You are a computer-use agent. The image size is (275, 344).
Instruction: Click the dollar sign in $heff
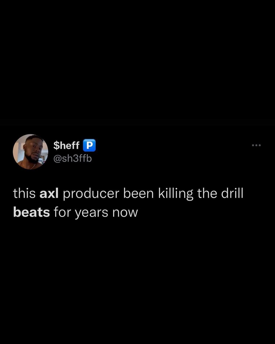(57, 145)
